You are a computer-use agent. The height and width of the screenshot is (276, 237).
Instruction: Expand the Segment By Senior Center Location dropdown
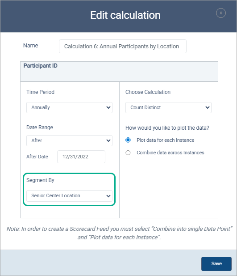(x=69, y=196)
